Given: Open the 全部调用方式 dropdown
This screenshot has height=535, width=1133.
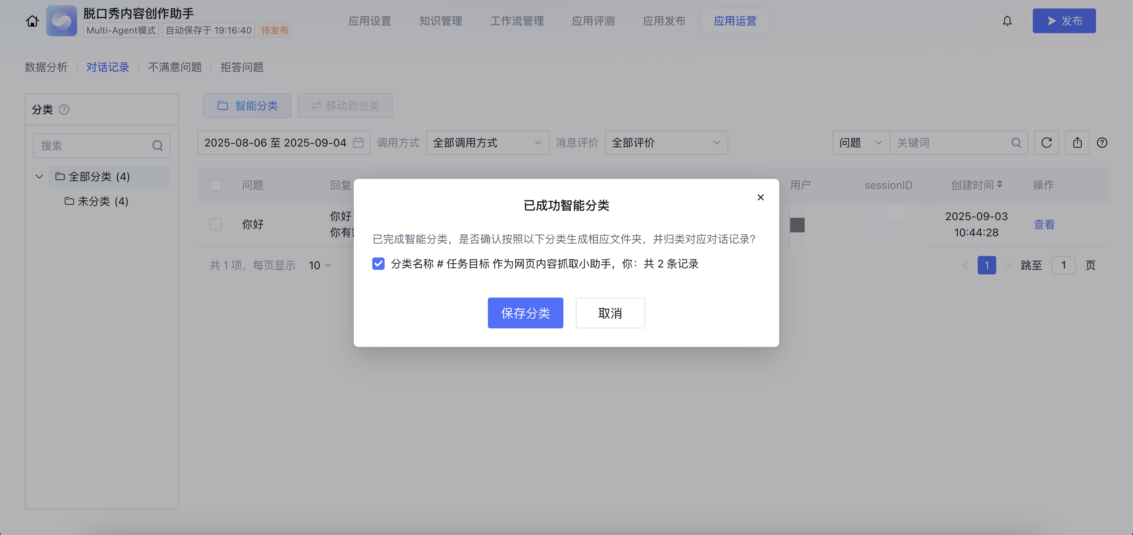Looking at the screenshot, I should [487, 143].
